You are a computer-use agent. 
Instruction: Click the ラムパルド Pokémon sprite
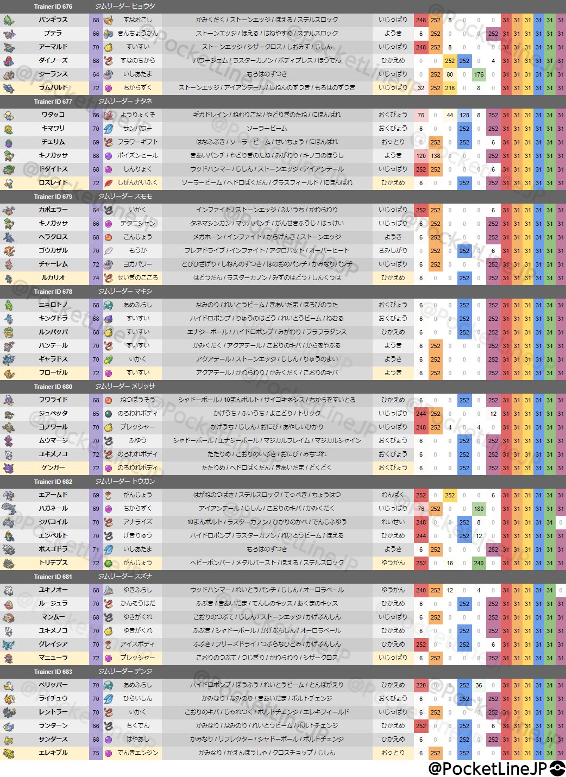click(9, 88)
